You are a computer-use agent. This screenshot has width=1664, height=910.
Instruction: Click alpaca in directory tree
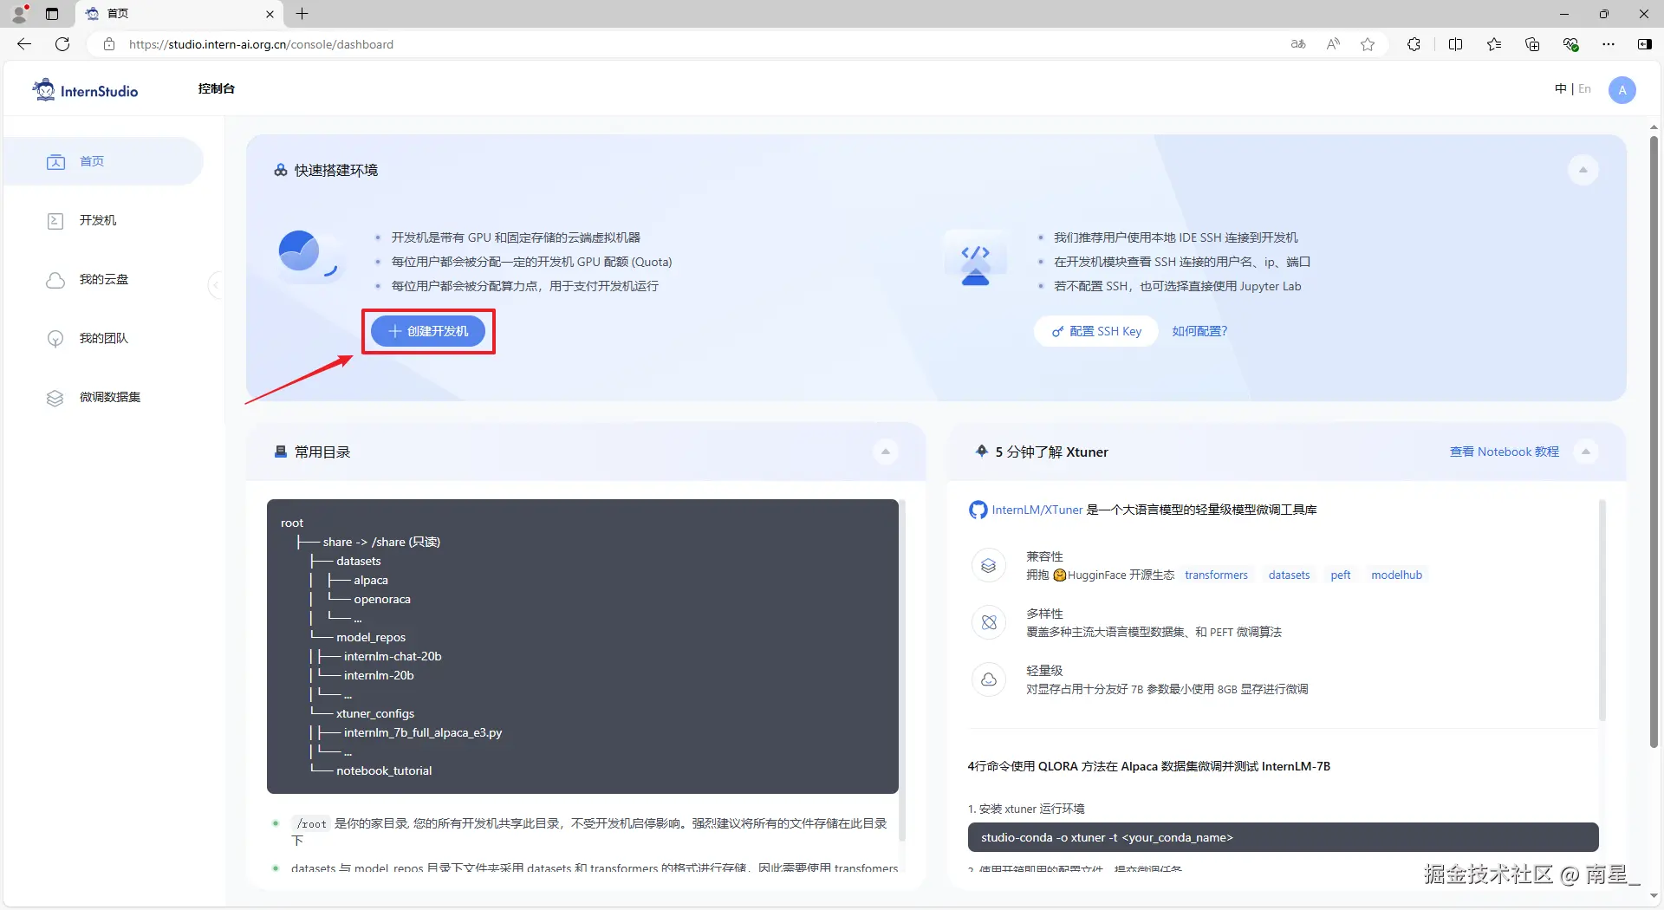(x=371, y=580)
